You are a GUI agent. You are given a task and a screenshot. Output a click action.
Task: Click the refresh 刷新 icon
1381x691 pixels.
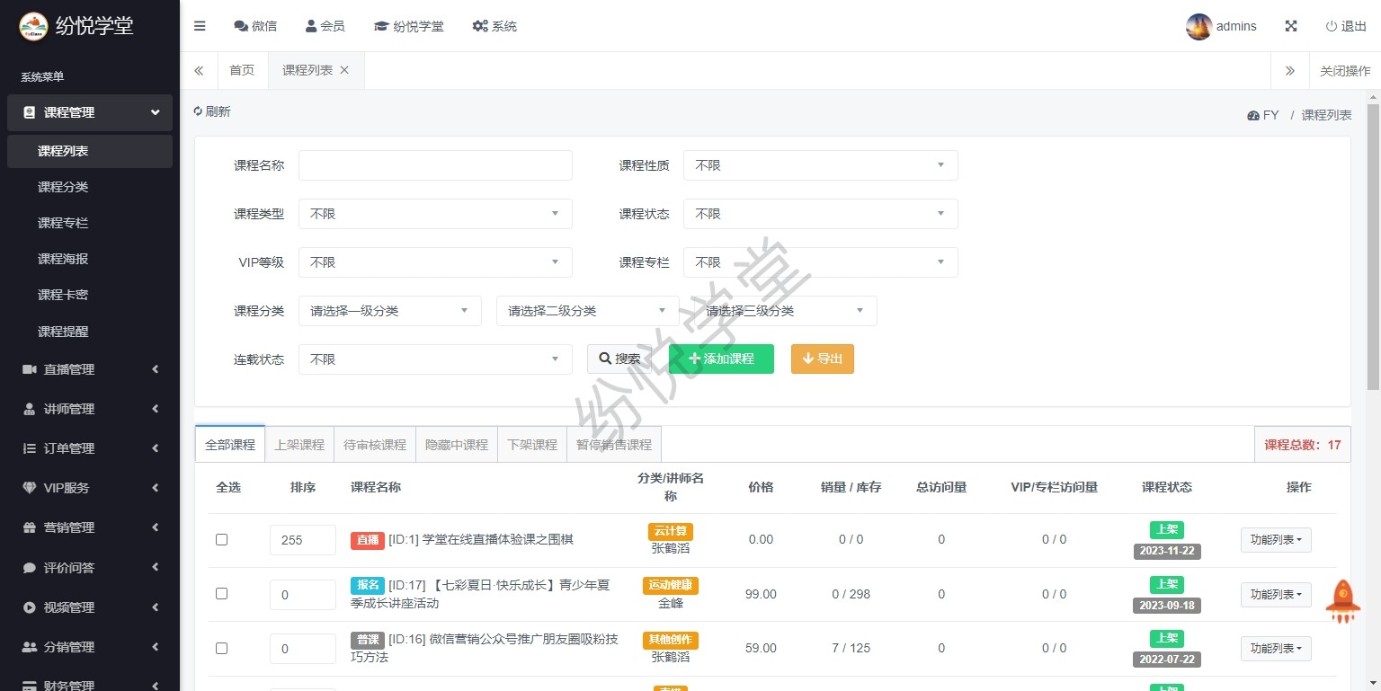coord(199,111)
